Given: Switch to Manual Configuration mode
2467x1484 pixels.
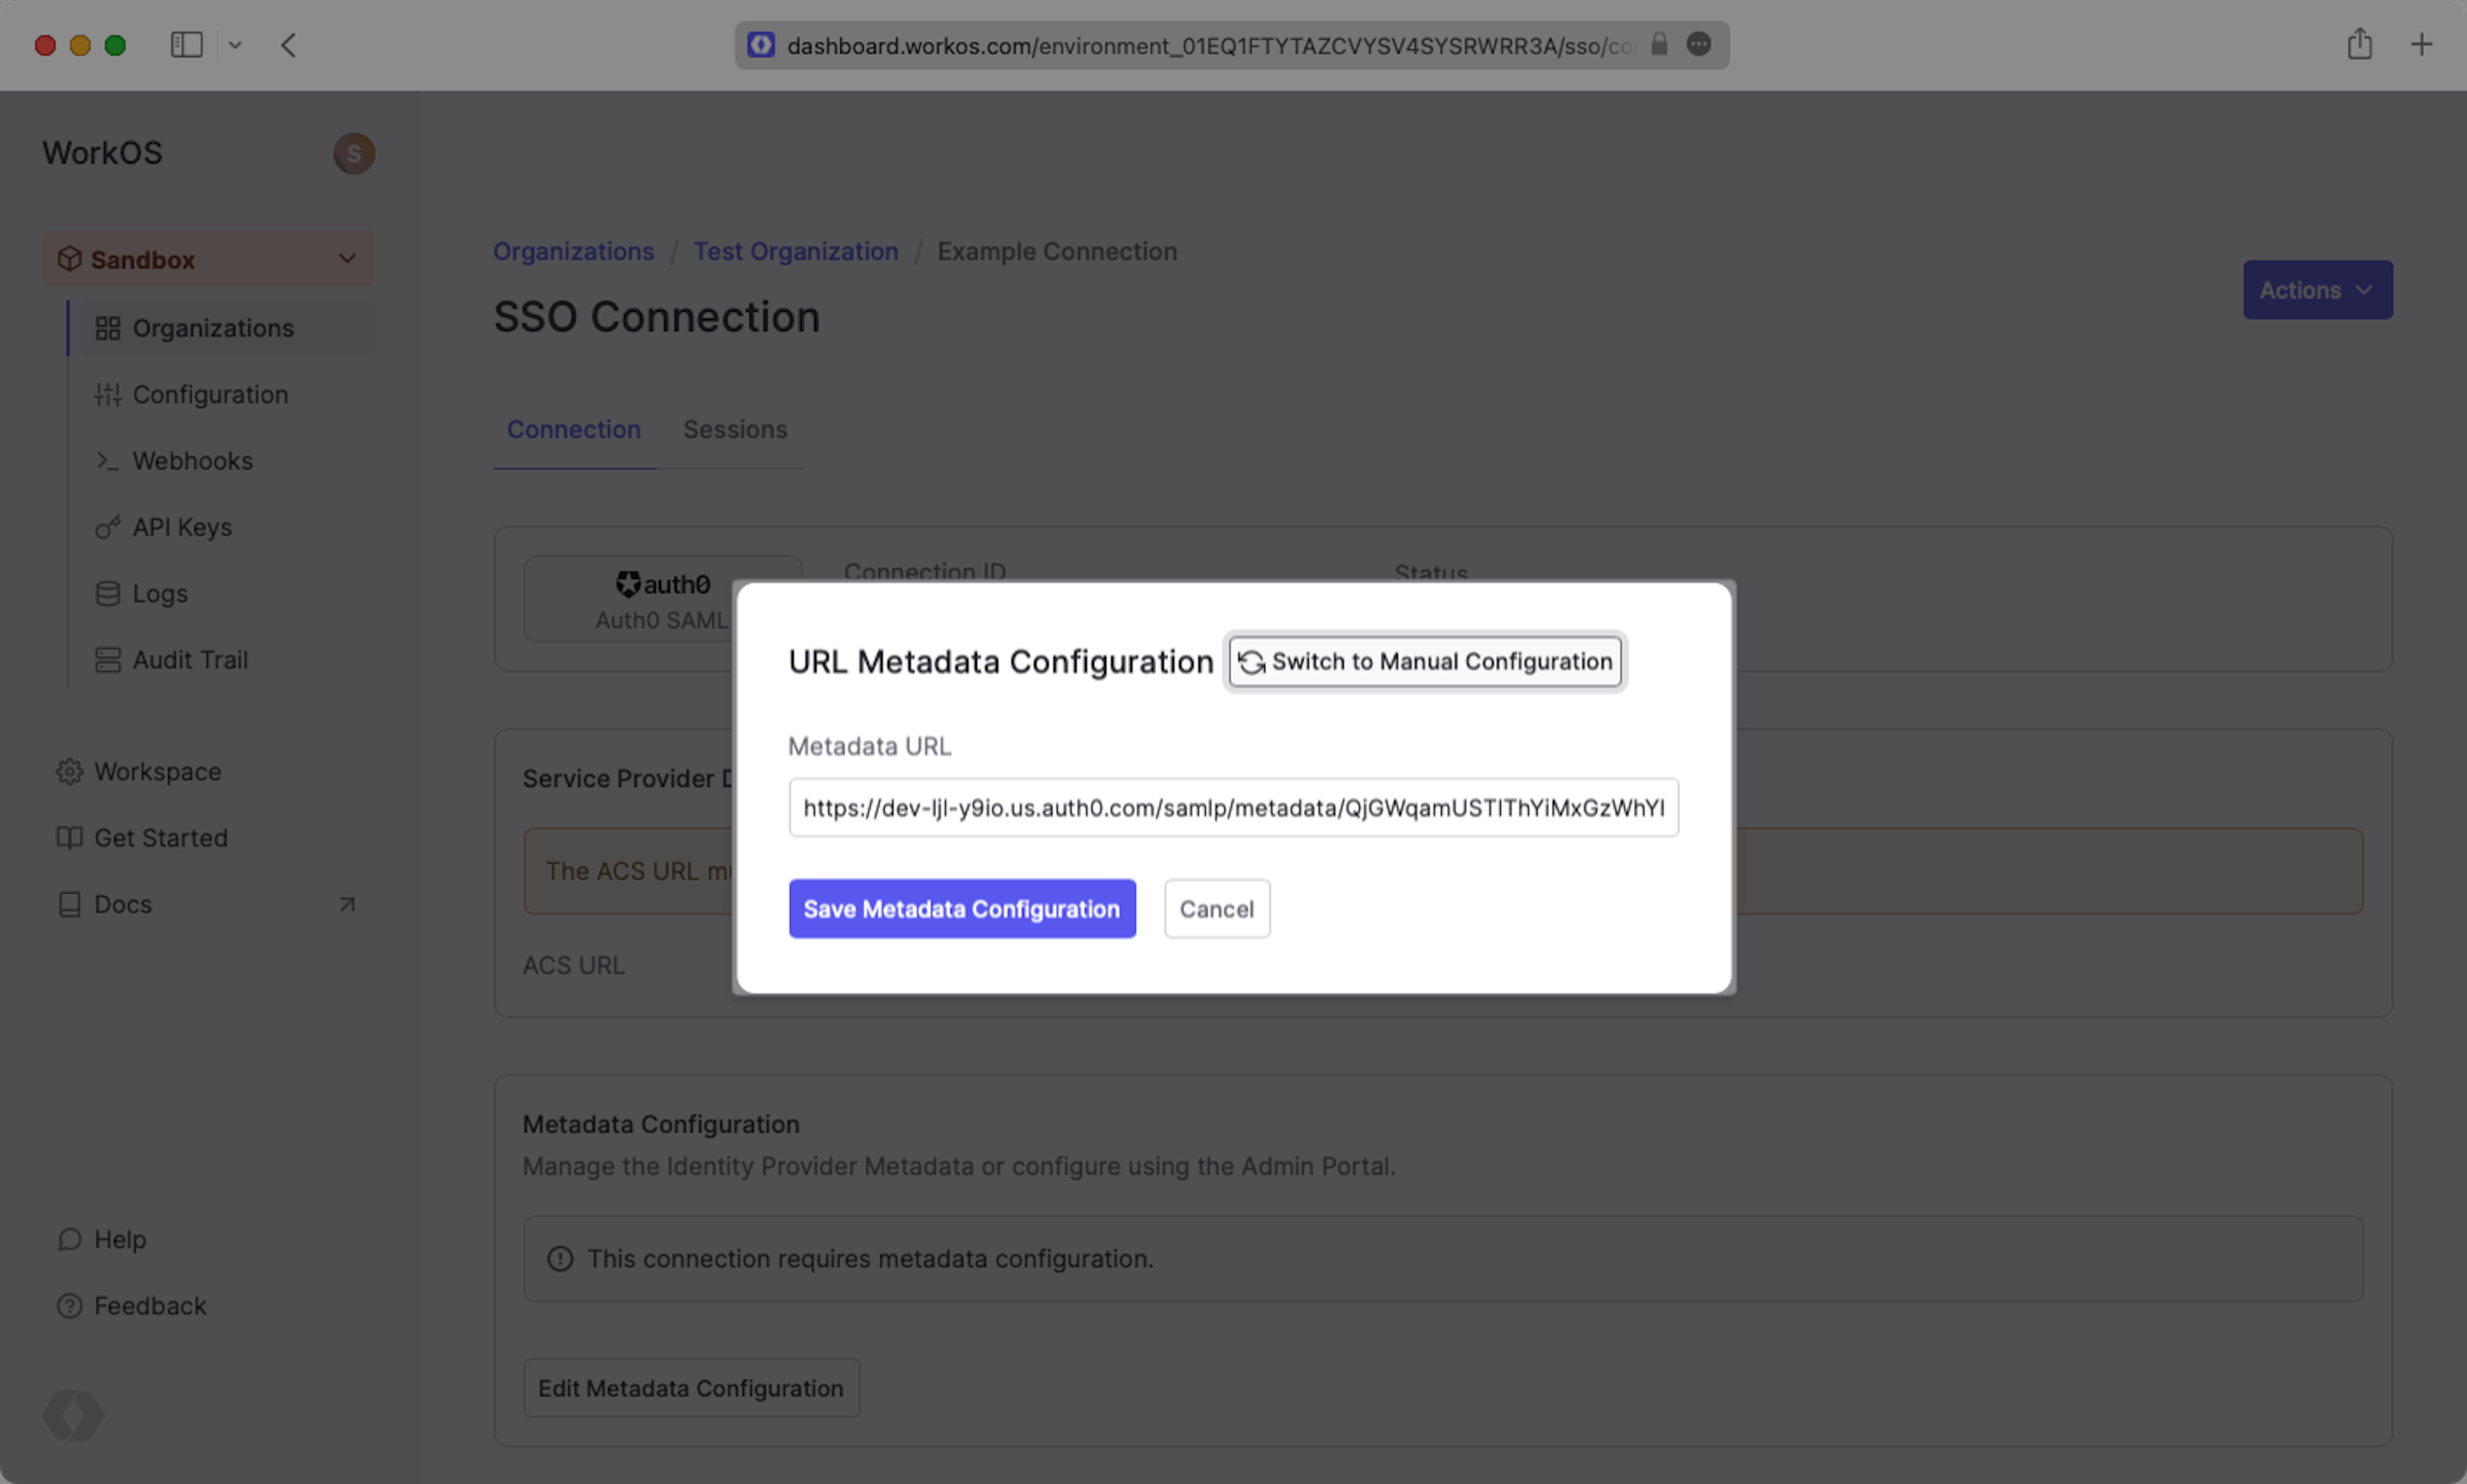Looking at the screenshot, I should (x=1425, y=662).
